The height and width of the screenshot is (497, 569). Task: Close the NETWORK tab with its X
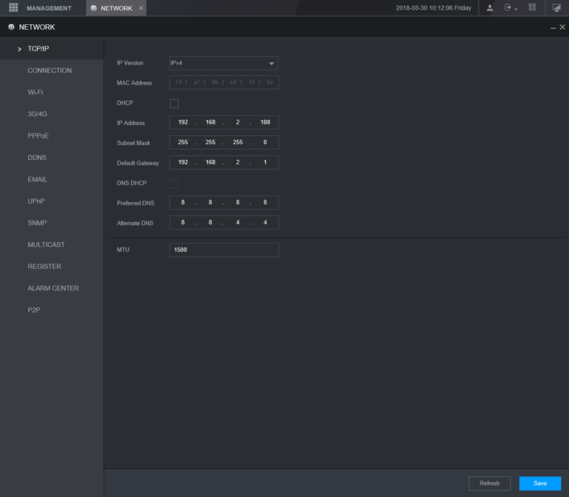pyautogui.click(x=141, y=7)
